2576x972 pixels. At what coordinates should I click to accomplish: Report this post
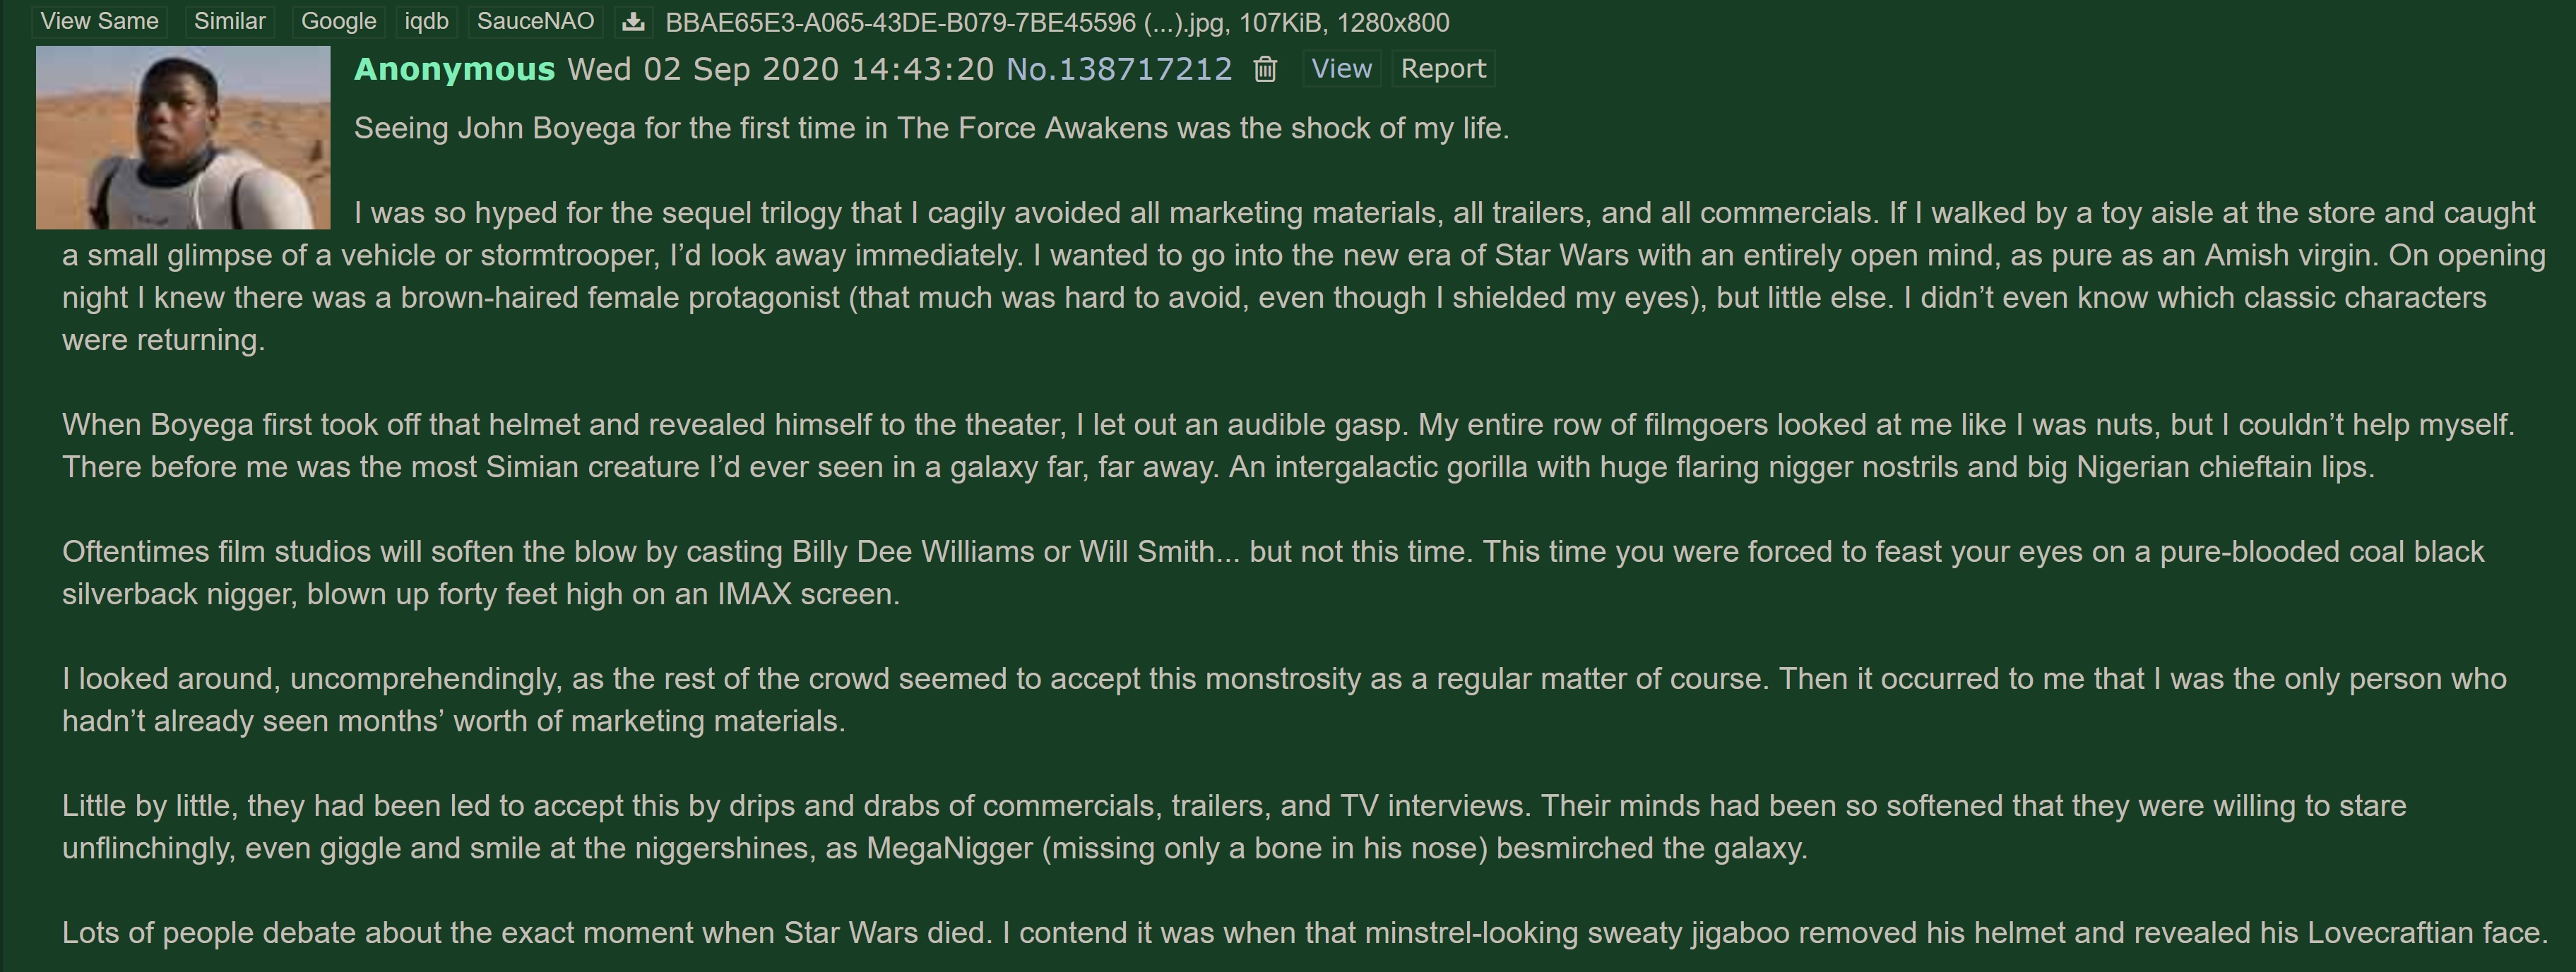coord(1443,69)
